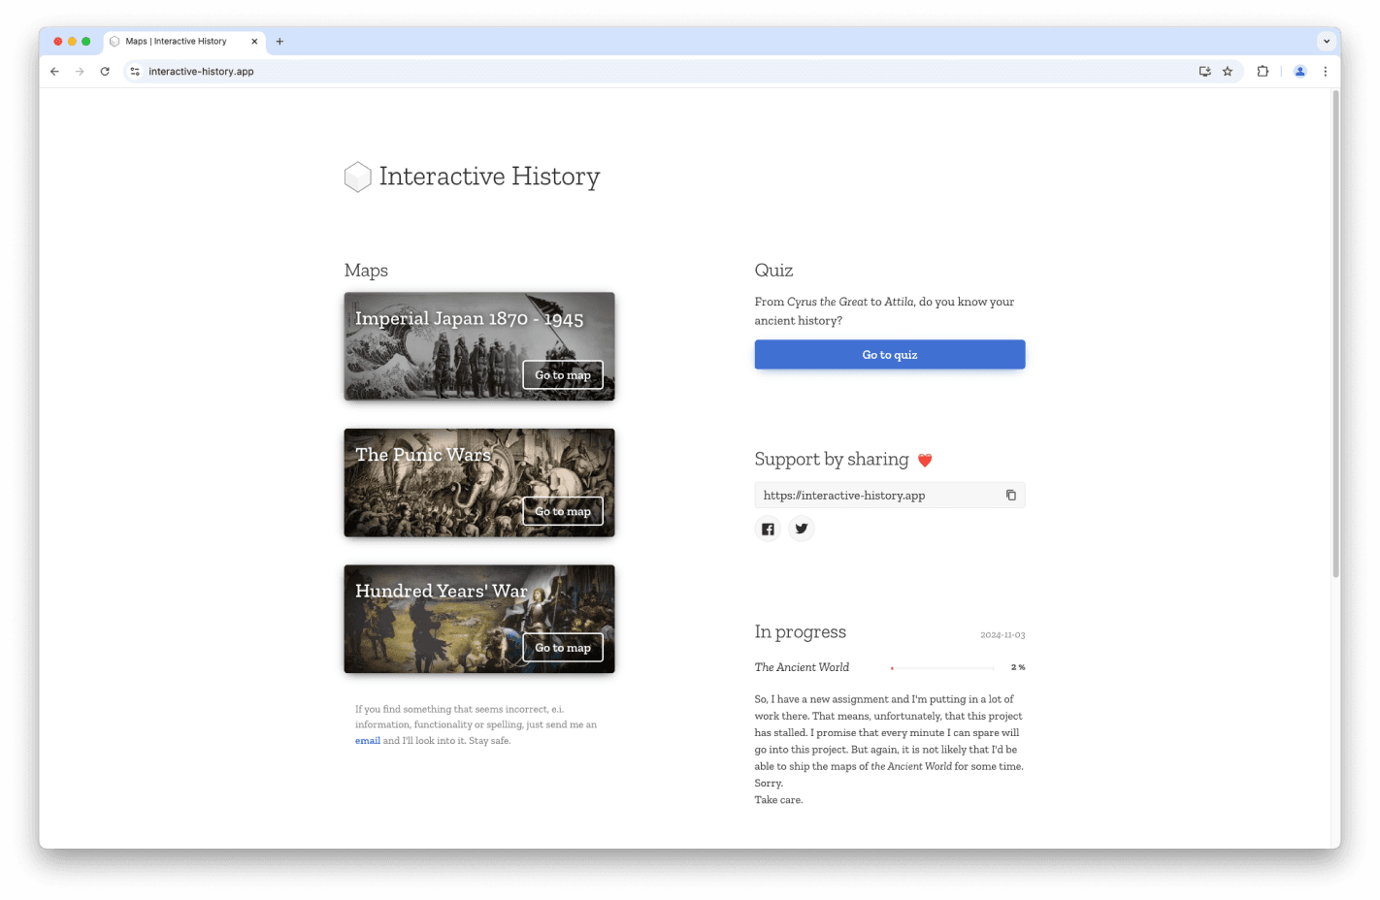Open the email link for feedback
1380x900 pixels.
click(x=368, y=740)
